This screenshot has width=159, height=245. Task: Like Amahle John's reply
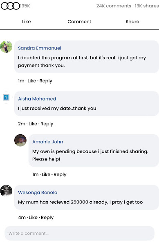46,174
